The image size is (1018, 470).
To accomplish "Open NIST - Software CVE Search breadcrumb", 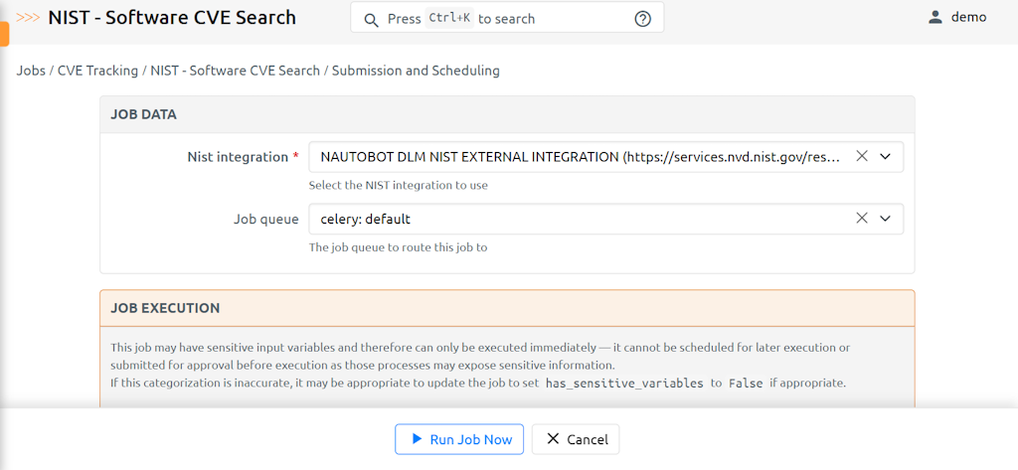I will pyautogui.click(x=236, y=71).
